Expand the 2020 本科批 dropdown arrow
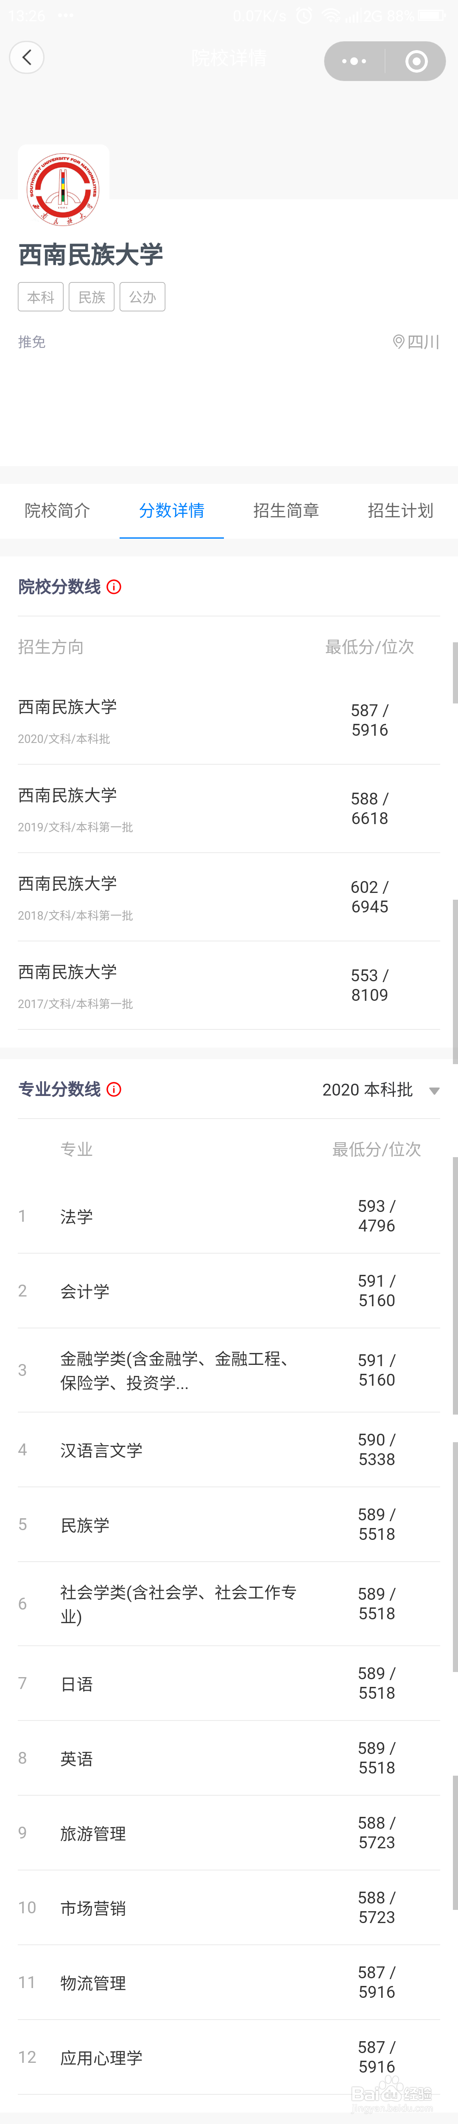458x2124 pixels. tap(434, 1090)
